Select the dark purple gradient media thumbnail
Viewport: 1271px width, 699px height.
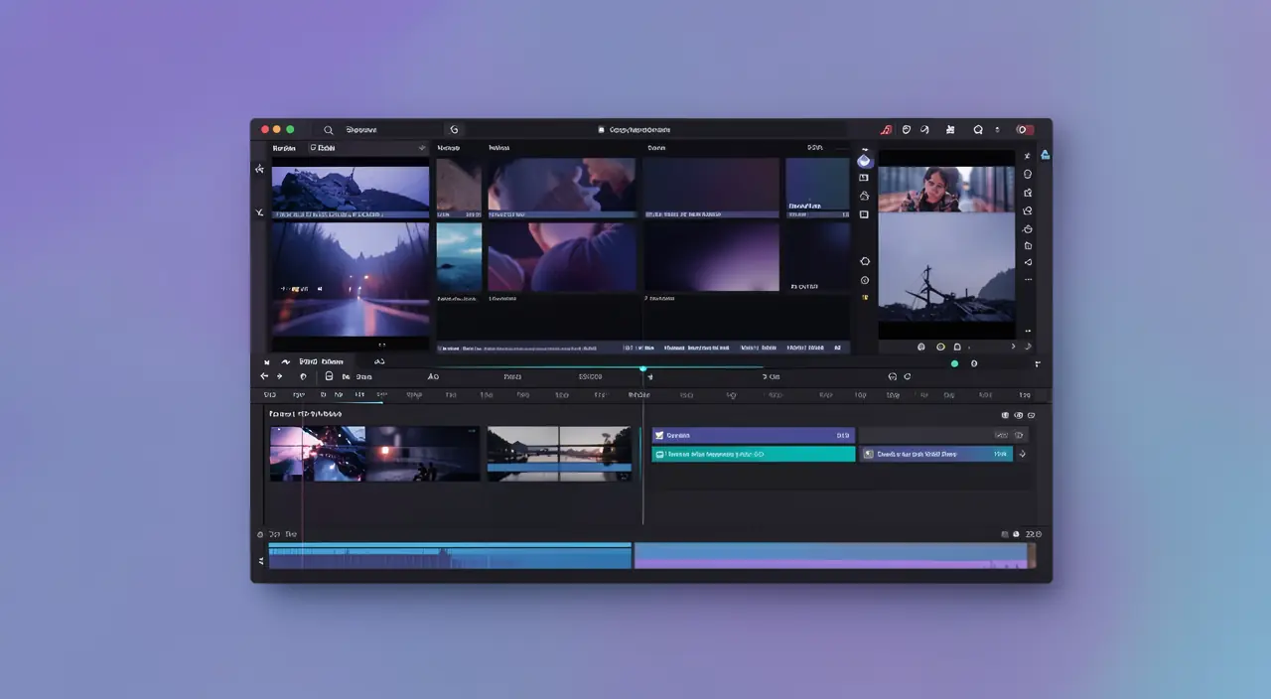click(x=711, y=256)
